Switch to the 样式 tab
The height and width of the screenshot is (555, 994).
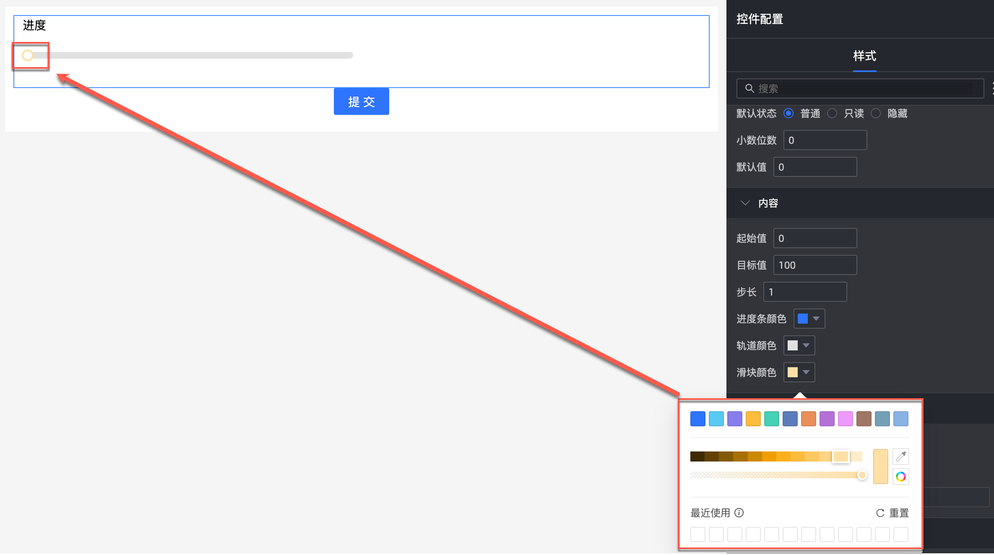[x=864, y=56]
